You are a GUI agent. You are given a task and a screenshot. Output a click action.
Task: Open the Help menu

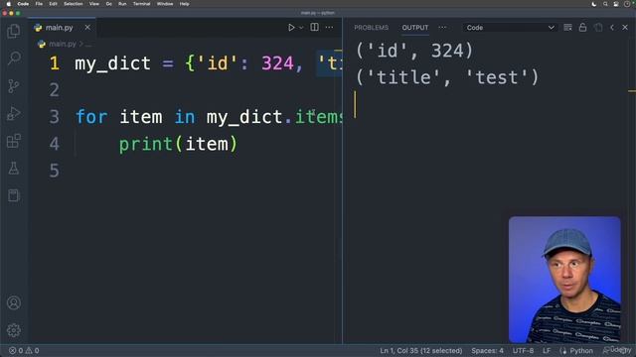184,4
